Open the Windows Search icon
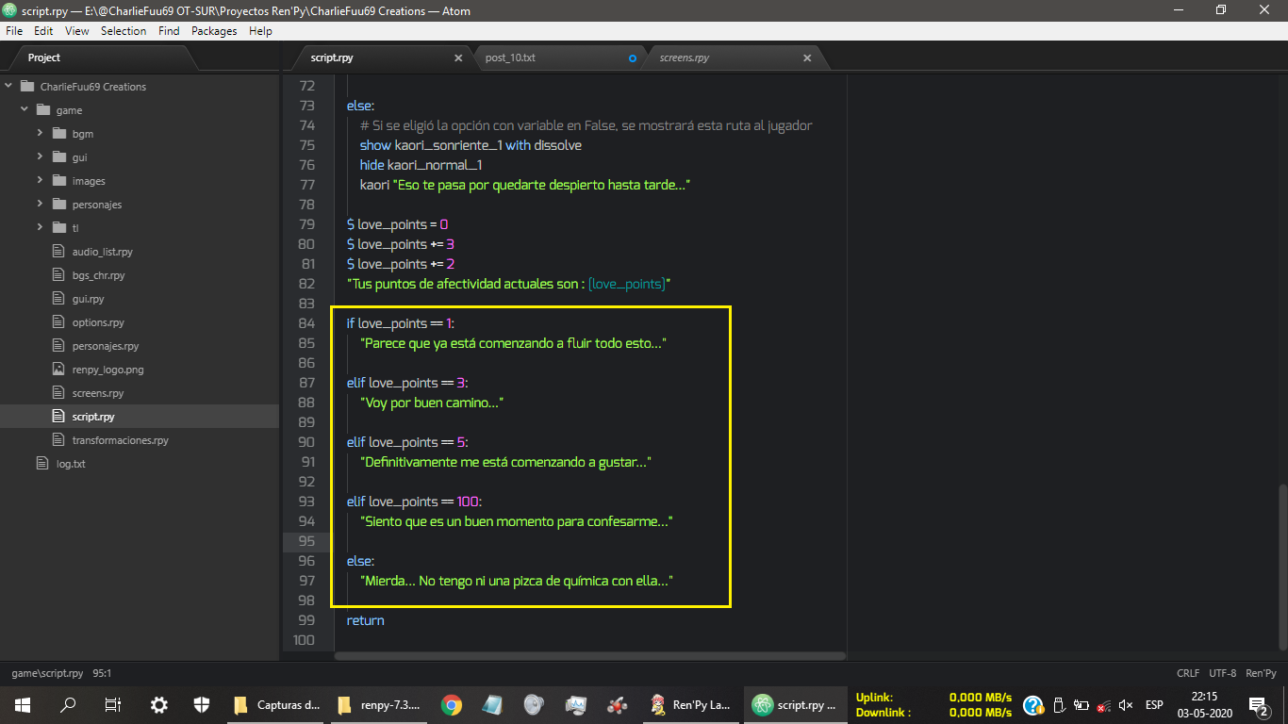The image size is (1288, 724). click(68, 704)
